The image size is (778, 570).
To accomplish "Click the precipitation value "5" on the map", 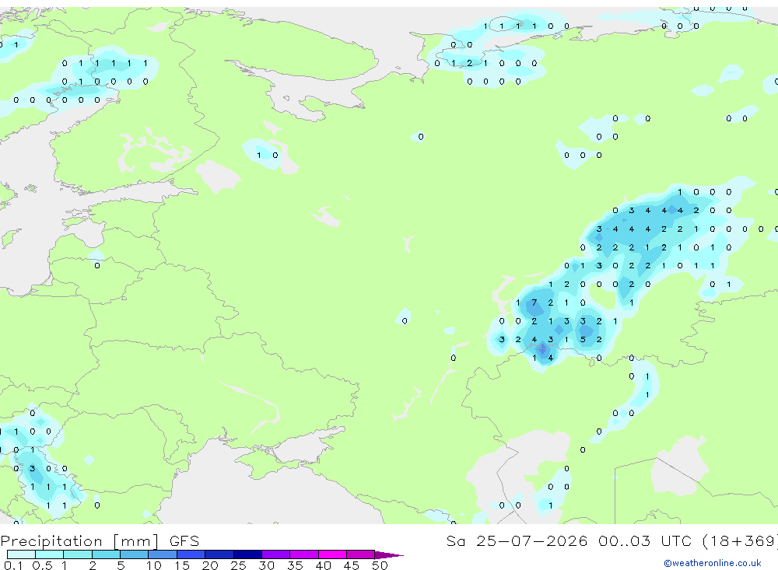I will tap(583, 339).
